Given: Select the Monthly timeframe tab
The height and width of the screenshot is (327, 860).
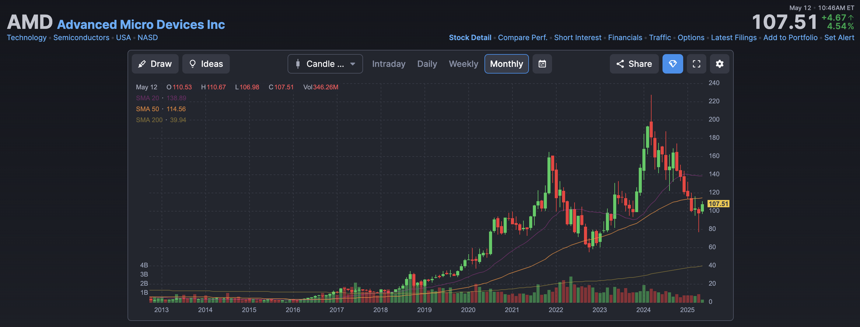Looking at the screenshot, I should point(506,64).
